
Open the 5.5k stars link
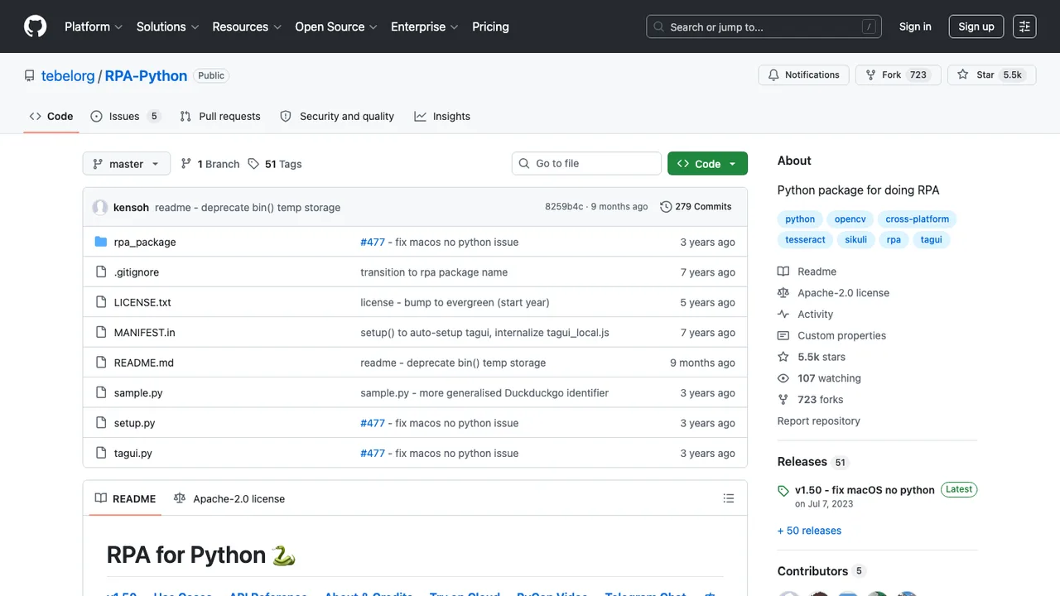tap(812, 357)
